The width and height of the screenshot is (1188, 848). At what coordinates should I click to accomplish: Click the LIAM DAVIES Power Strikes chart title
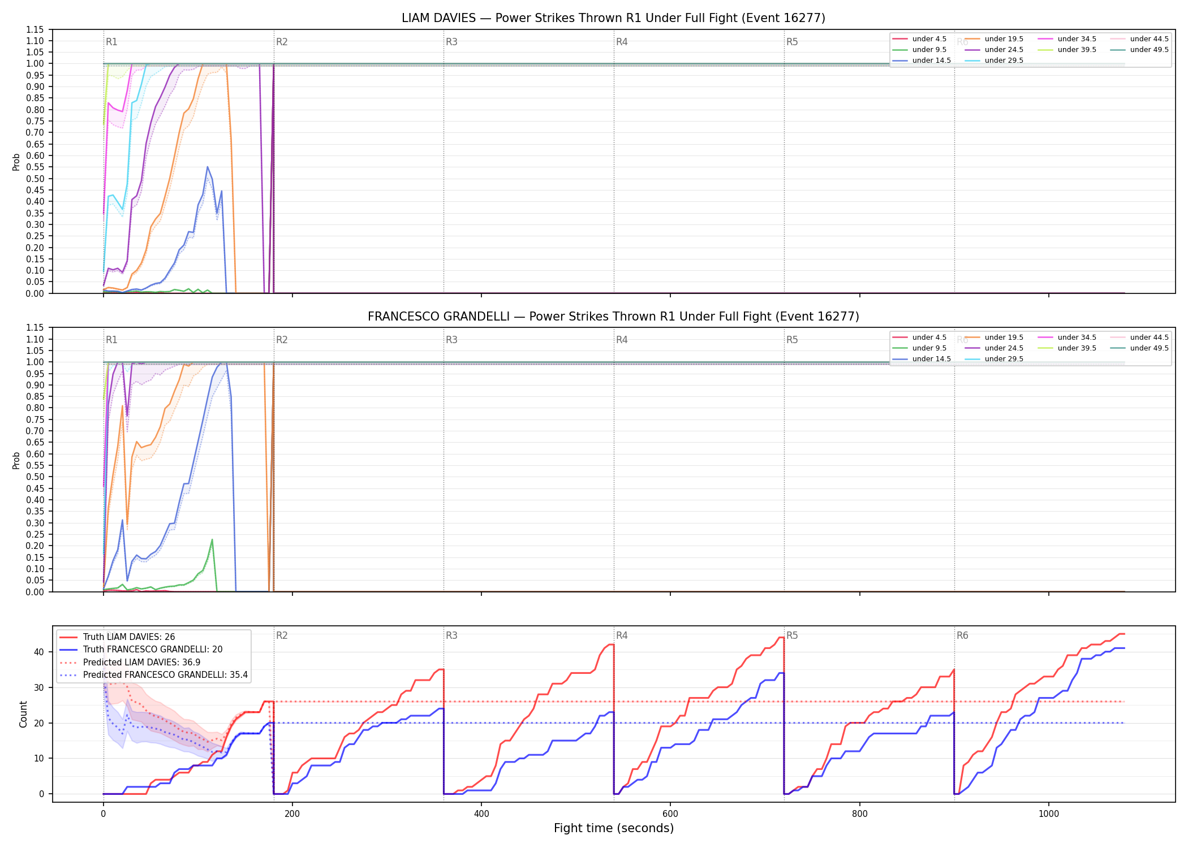click(x=613, y=18)
